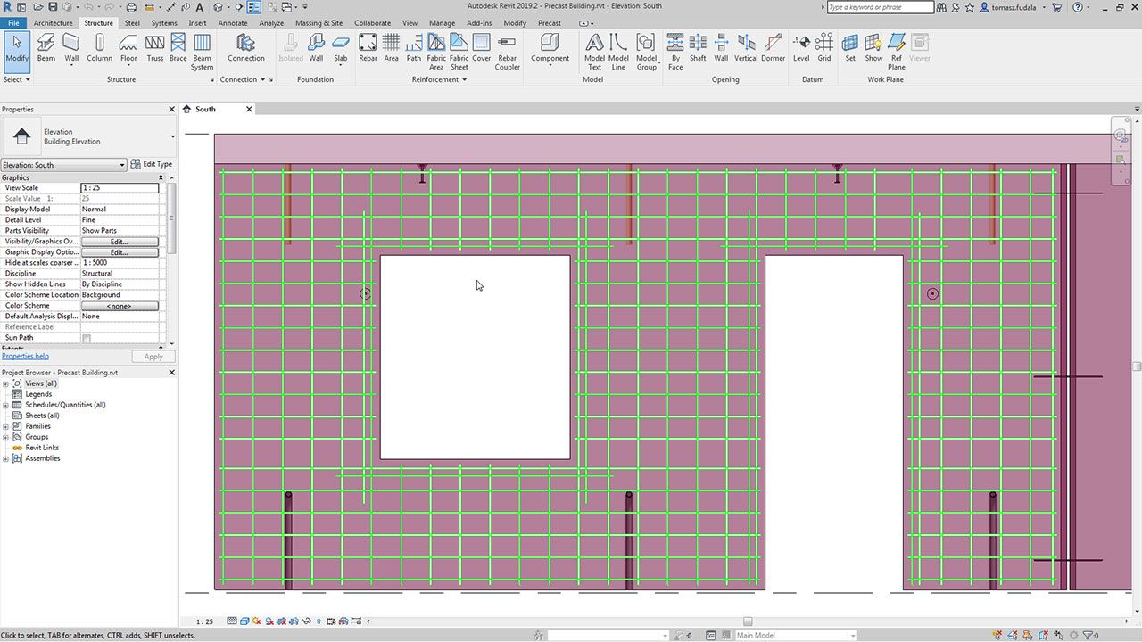Expand the Schedules/Quantities tree node
The width and height of the screenshot is (1142, 642).
(5, 405)
